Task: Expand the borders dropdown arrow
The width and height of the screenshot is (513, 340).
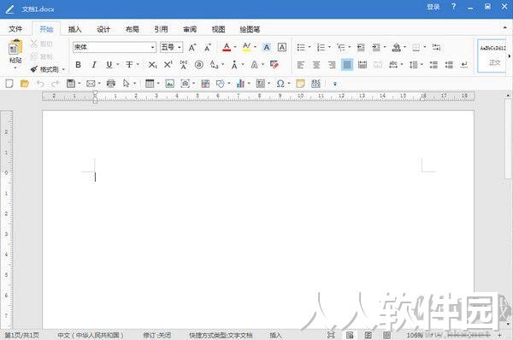Action: click(x=425, y=47)
